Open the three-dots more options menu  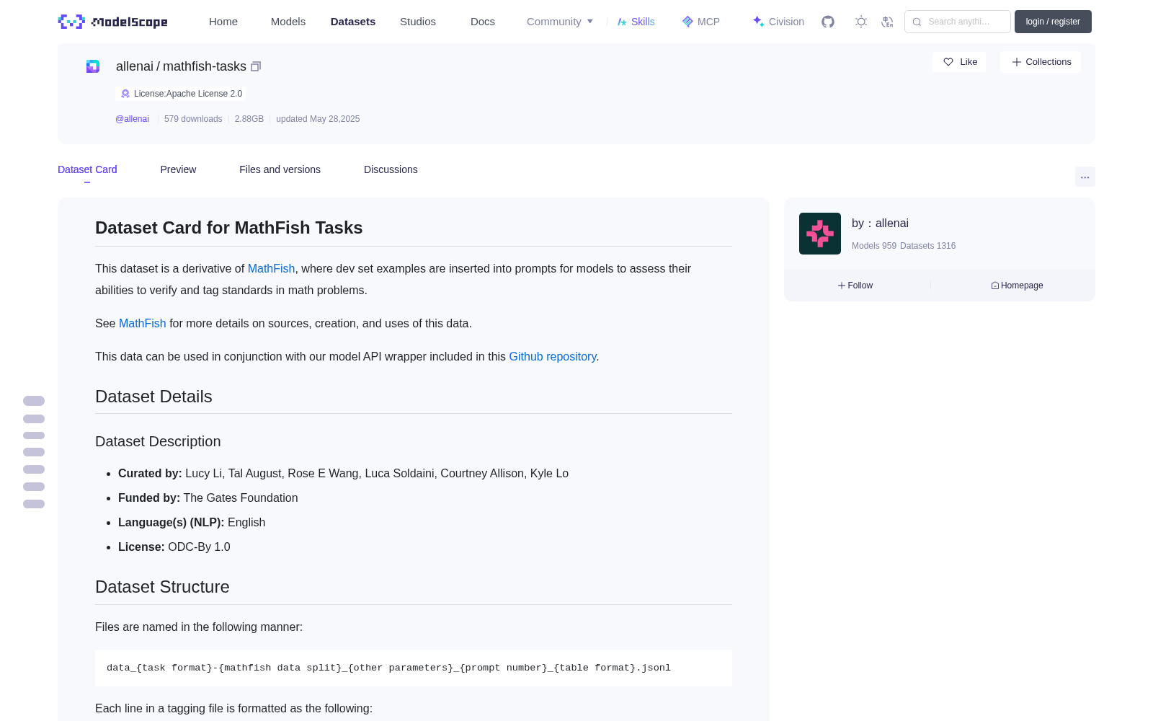1085,177
